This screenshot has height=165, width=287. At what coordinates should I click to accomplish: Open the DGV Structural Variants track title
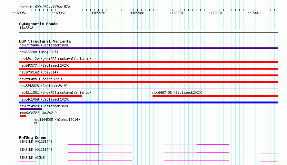point(45,41)
